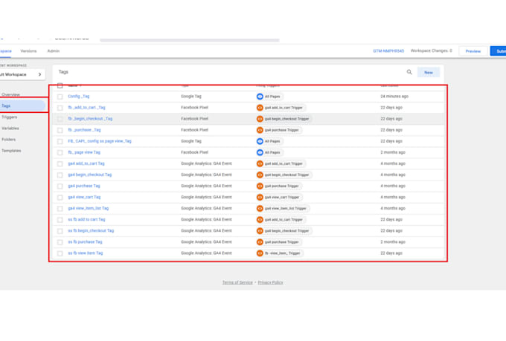Open Triggers in the sidebar
Image resolution: width=506 pixels, height=341 pixels.
[x=10, y=117]
